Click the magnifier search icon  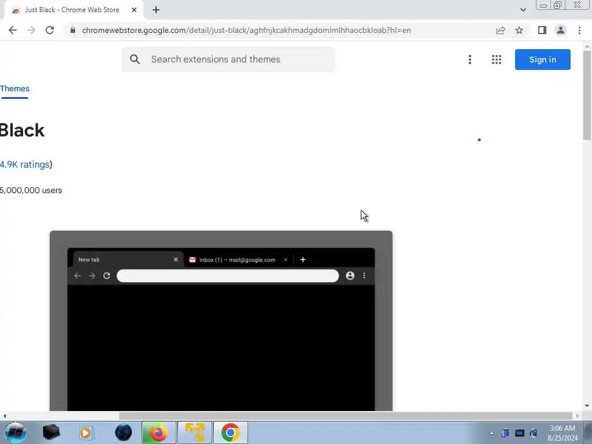135,60
